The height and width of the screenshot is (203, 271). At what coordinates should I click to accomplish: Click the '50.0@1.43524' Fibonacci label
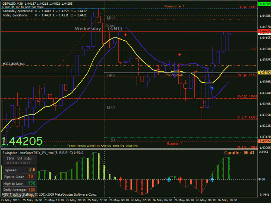247,96
